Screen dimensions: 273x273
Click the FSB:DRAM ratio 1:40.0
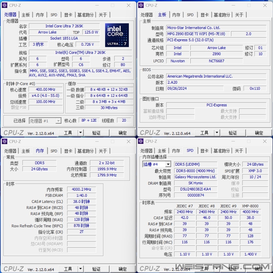(x=81, y=195)
